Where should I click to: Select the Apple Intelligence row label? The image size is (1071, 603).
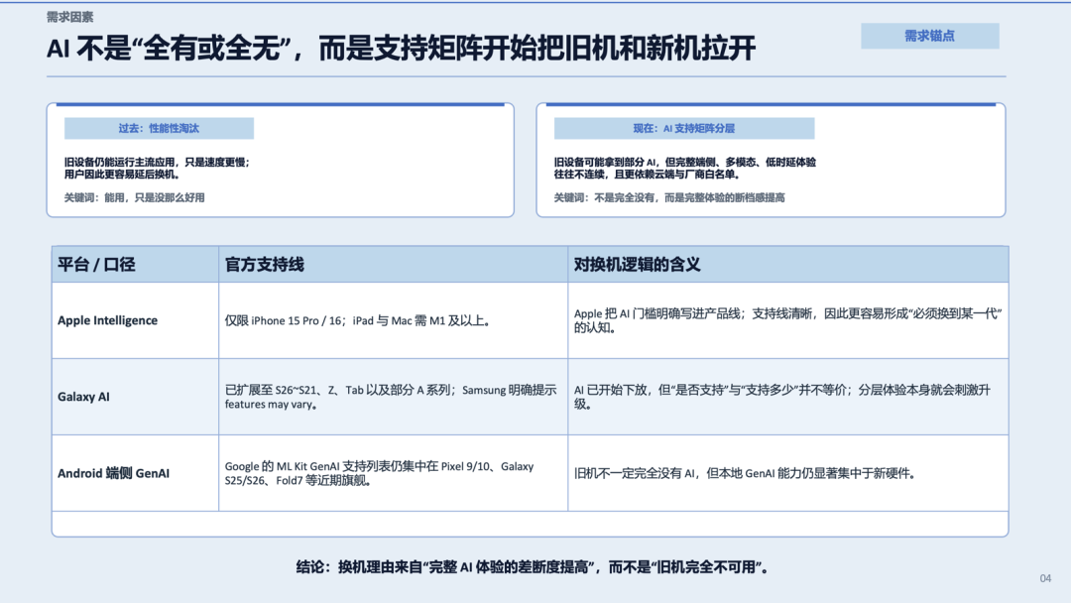(107, 320)
